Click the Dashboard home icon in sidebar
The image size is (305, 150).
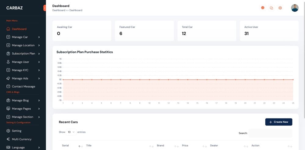[x=8, y=29]
